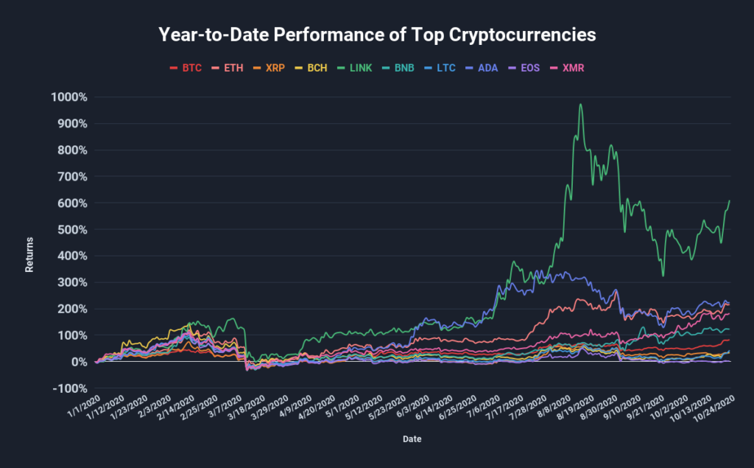Click the XMR legend label
The width and height of the screenshot is (754, 468).
pyautogui.click(x=573, y=68)
